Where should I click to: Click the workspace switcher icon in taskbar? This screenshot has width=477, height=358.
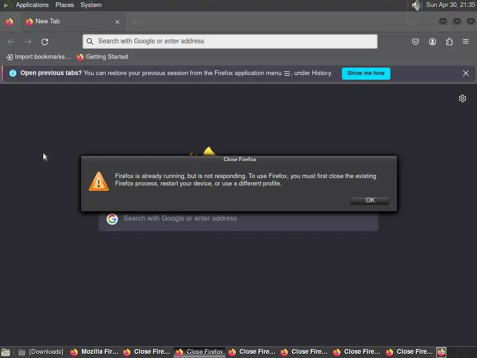pyautogui.click(x=442, y=352)
